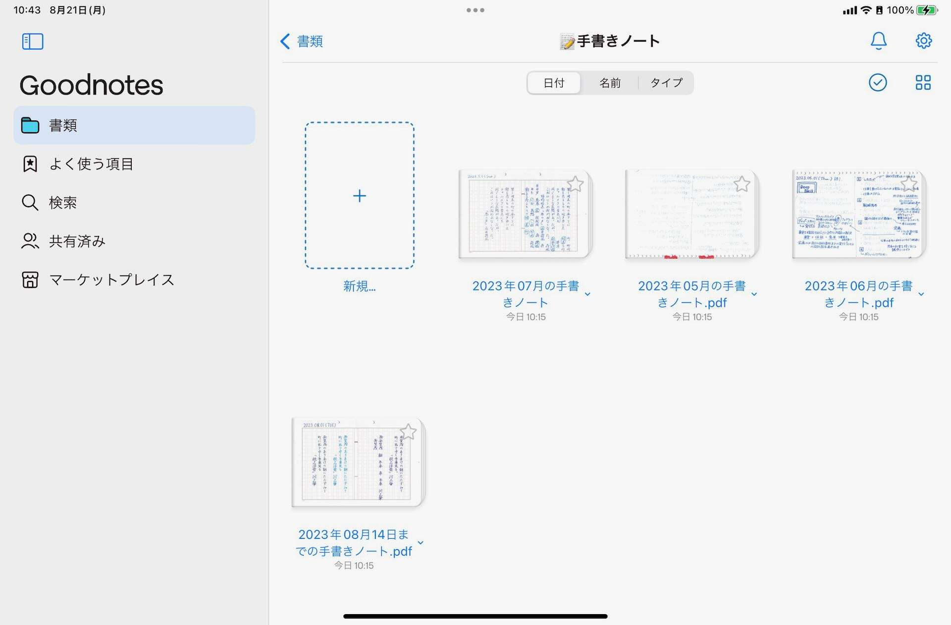The image size is (951, 625).
Task: Click the 共有済み people icon
Action: [x=30, y=241]
